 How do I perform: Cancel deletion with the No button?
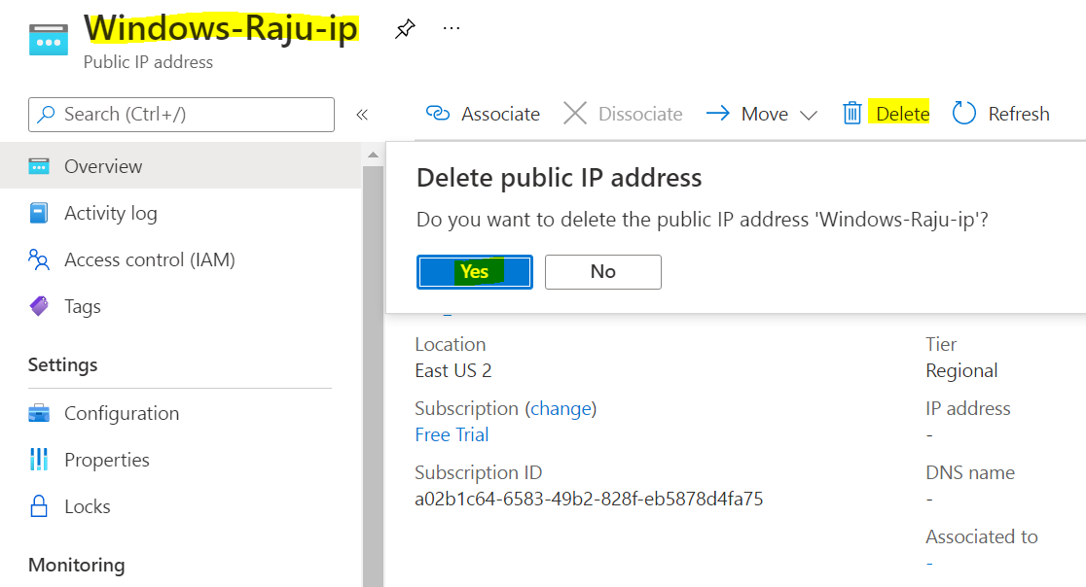pyautogui.click(x=603, y=272)
